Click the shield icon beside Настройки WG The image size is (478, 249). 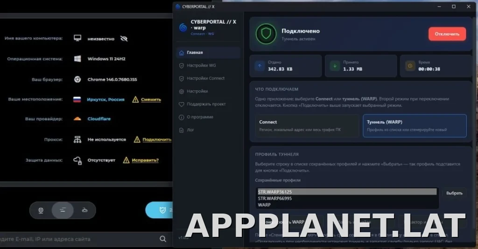(x=182, y=65)
